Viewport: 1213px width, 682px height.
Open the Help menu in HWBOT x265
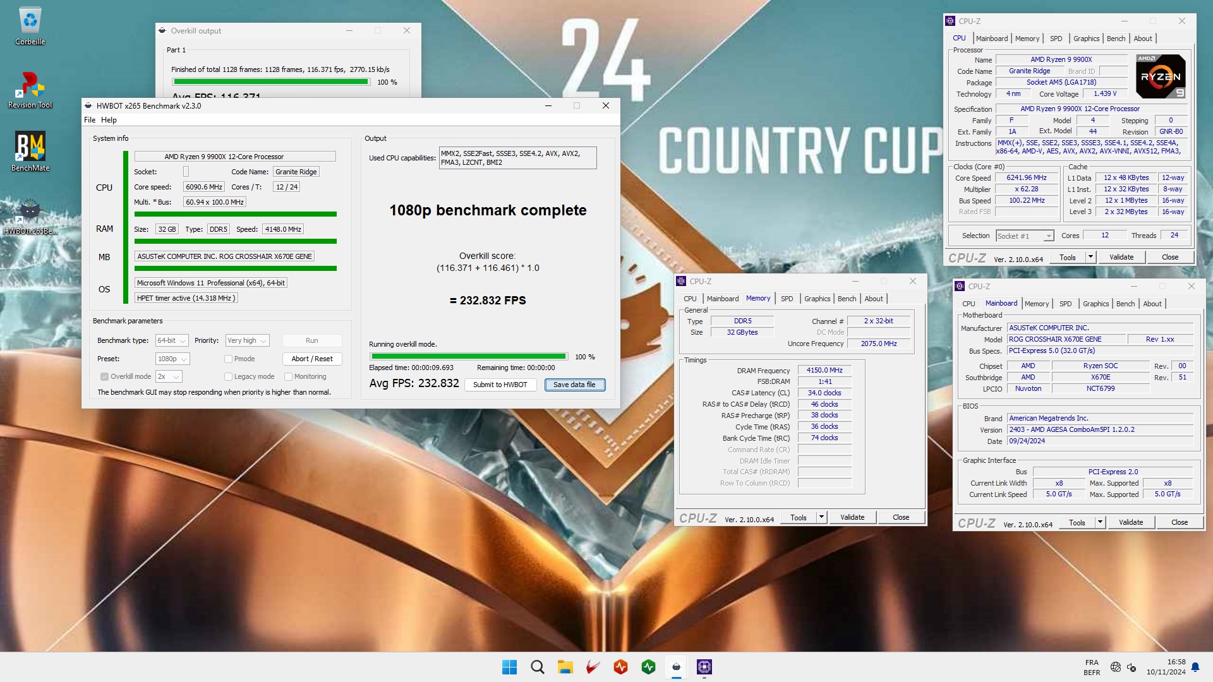point(109,119)
